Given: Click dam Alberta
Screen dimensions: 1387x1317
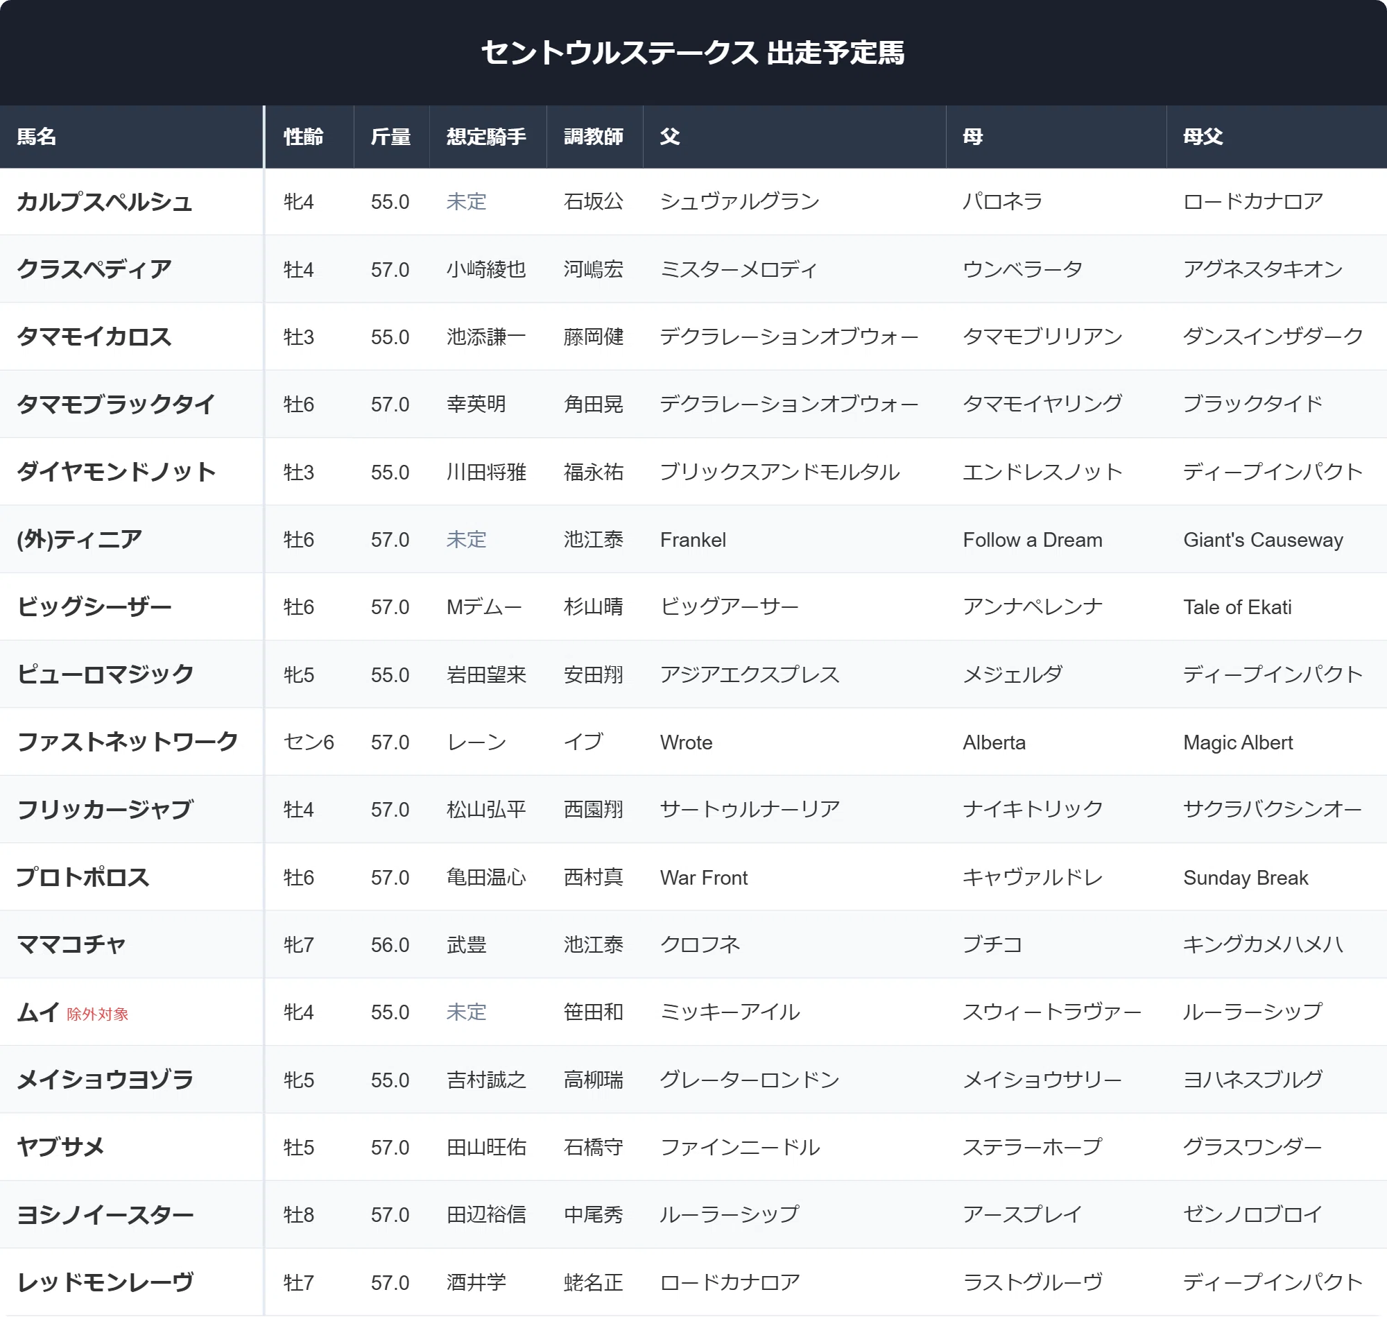Looking at the screenshot, I should click(x=994, y=742).
